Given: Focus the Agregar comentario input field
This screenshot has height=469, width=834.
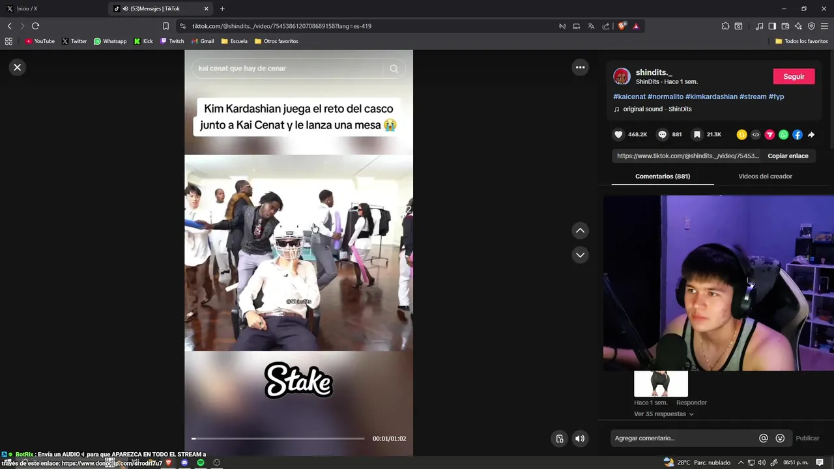Looking at the screenshot, I should 683,438.
